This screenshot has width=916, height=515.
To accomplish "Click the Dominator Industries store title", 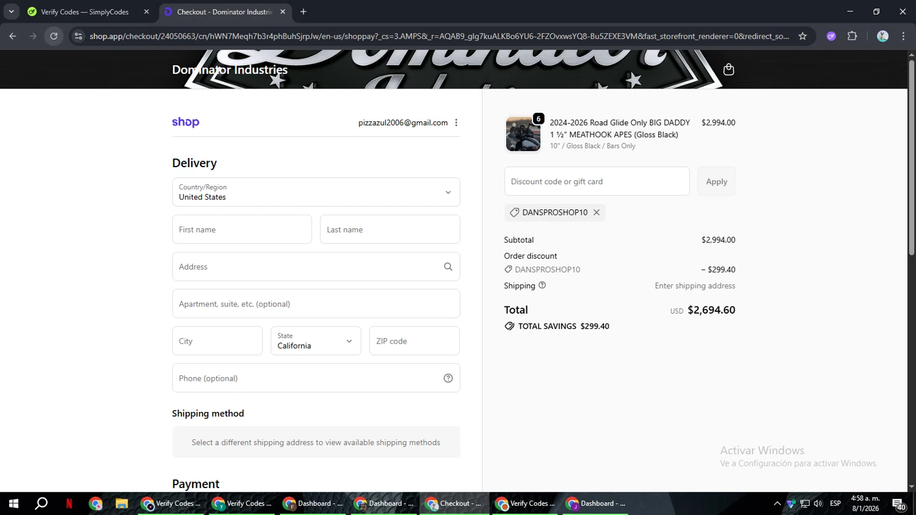I will click(230, 70).
